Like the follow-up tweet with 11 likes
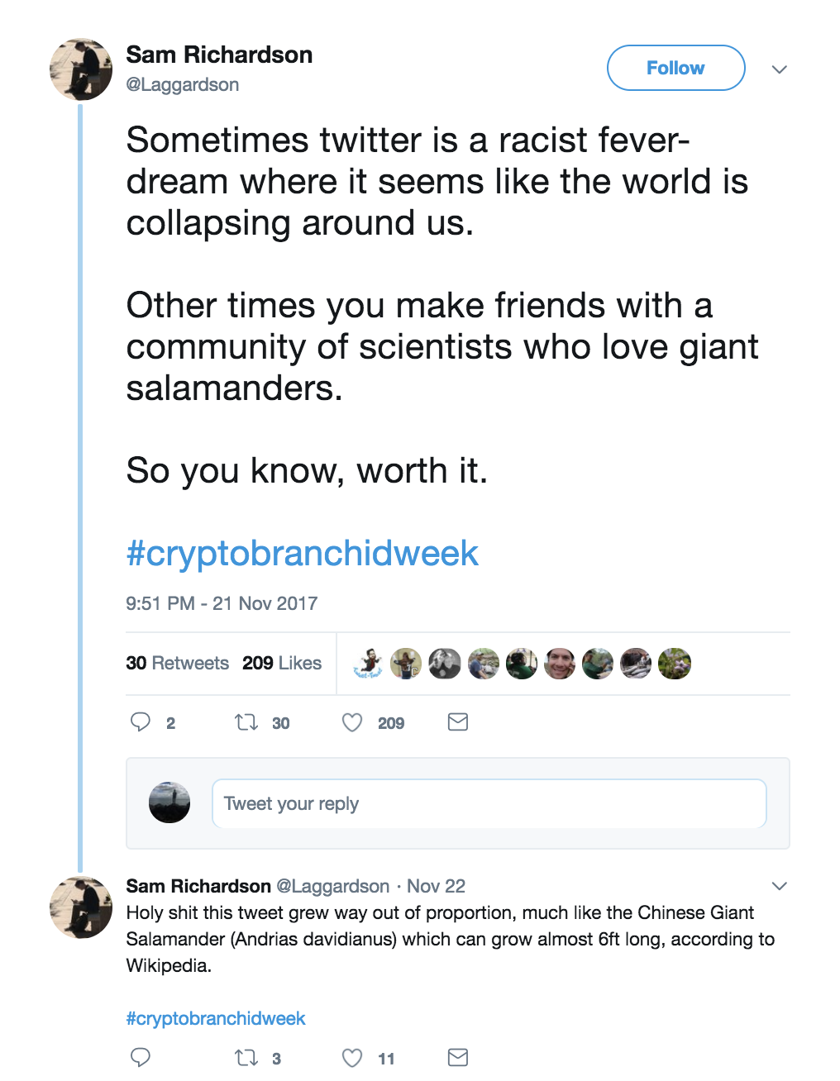840x1081 pixels. (x=352, y=1057)
